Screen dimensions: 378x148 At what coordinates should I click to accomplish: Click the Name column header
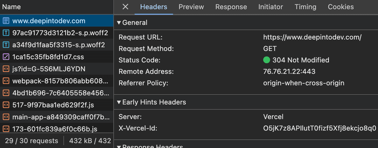[x=12, y=7]
